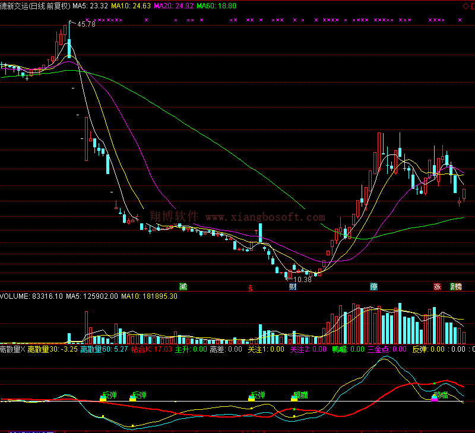Click the green 减 marker icon

coord(183,287)
